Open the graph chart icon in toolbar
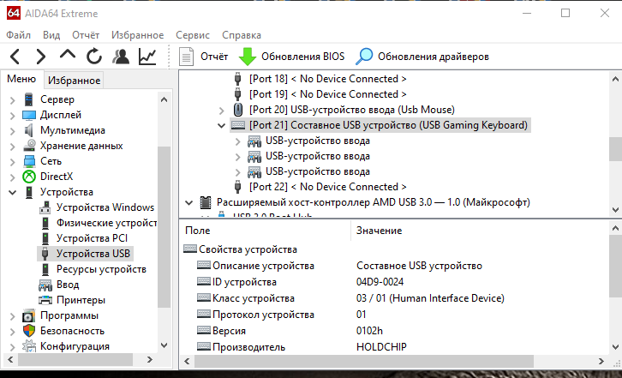Image resolution: width=622 pixels, height=378 pixels. [x=147, y=57]
